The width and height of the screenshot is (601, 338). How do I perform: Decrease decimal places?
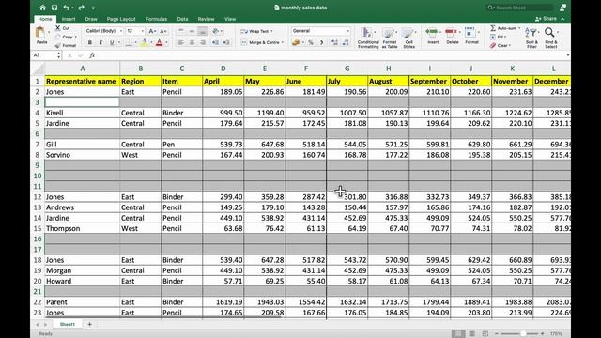(346, 42)
